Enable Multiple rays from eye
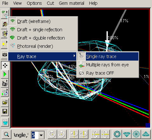 (x=107, y=65)
